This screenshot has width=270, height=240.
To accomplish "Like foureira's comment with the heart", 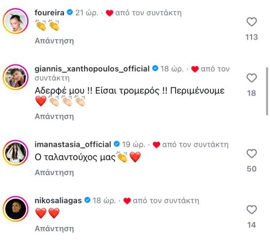I will 252,22.
